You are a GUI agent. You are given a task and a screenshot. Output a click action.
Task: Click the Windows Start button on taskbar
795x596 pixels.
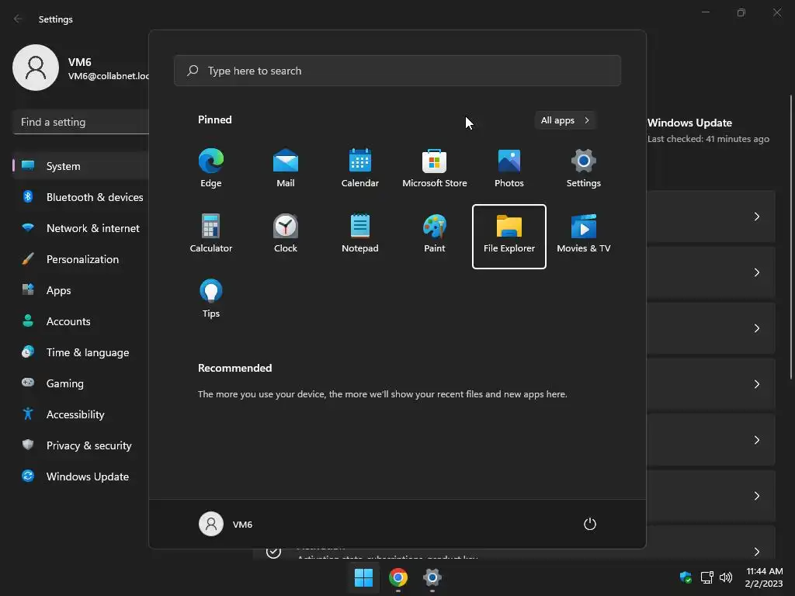click(x=363, y=577)
